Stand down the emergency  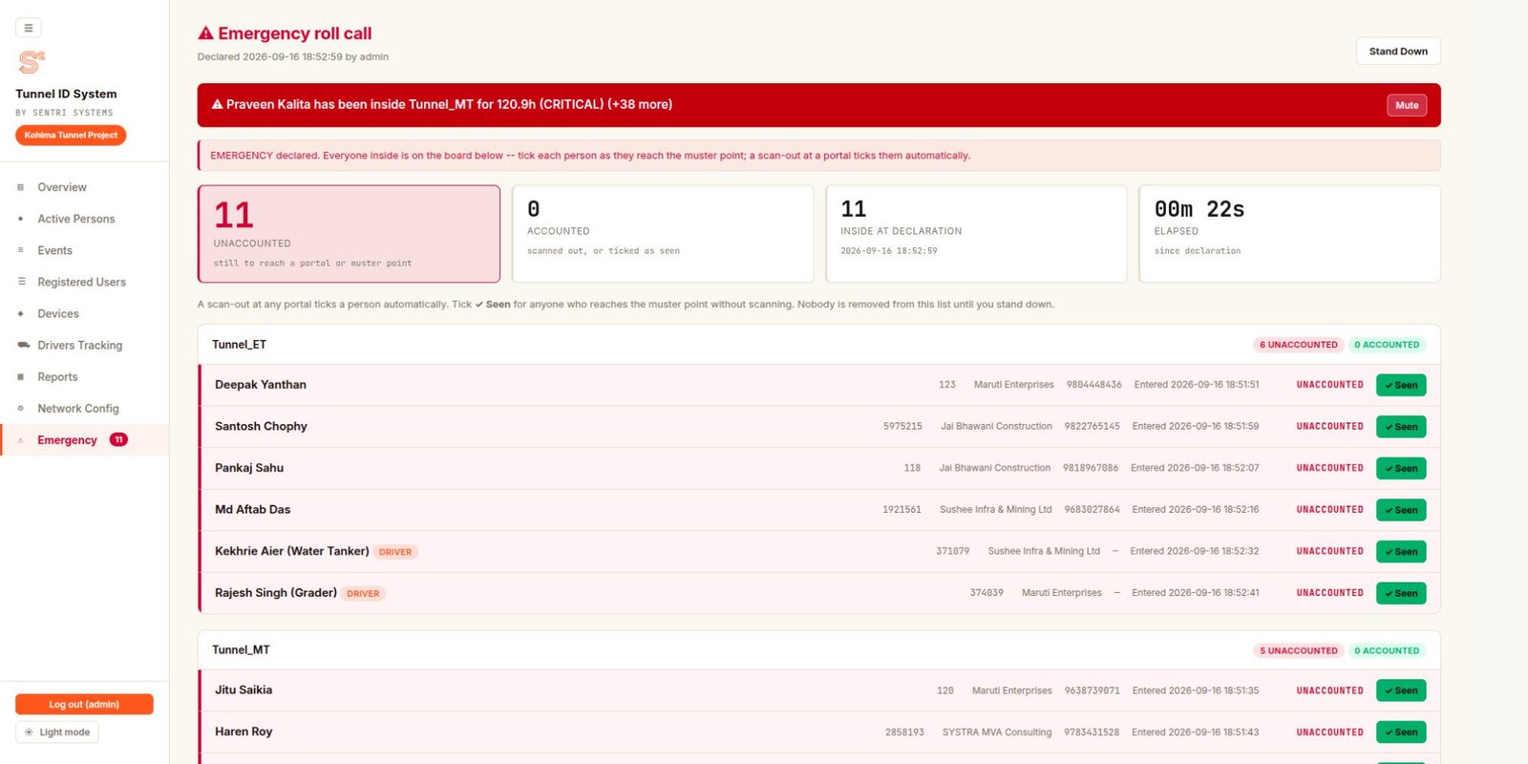1398,51
